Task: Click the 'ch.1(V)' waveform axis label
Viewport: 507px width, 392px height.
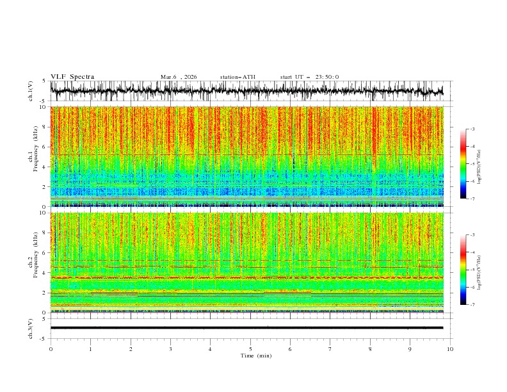Action: coord(31,91)
